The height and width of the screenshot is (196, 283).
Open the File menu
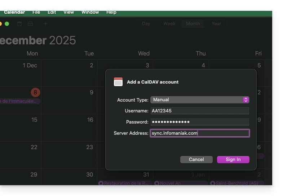tap(36, 12)
